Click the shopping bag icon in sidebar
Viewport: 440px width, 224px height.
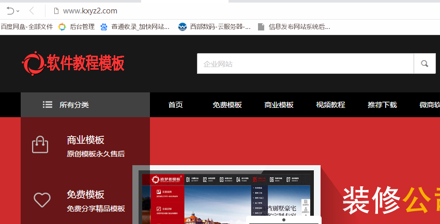[x=40, y=145]
